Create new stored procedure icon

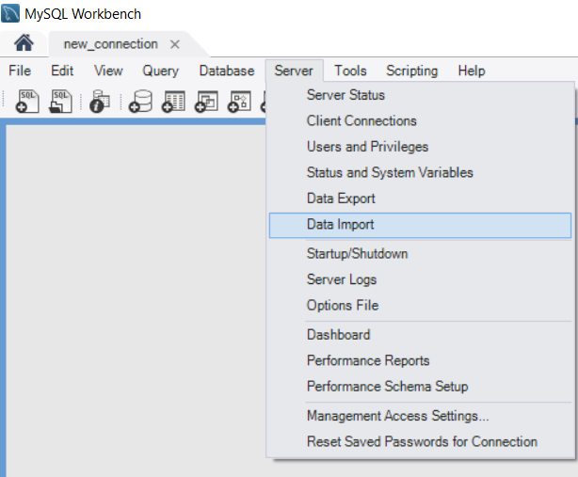pos(240,101)
